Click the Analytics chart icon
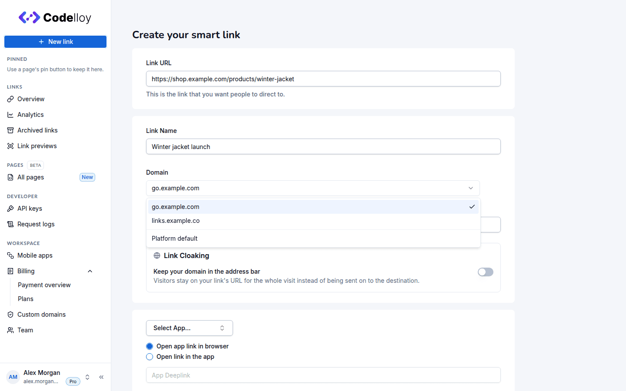The width and height of the screenshot is (626, 391). point(10,115)
